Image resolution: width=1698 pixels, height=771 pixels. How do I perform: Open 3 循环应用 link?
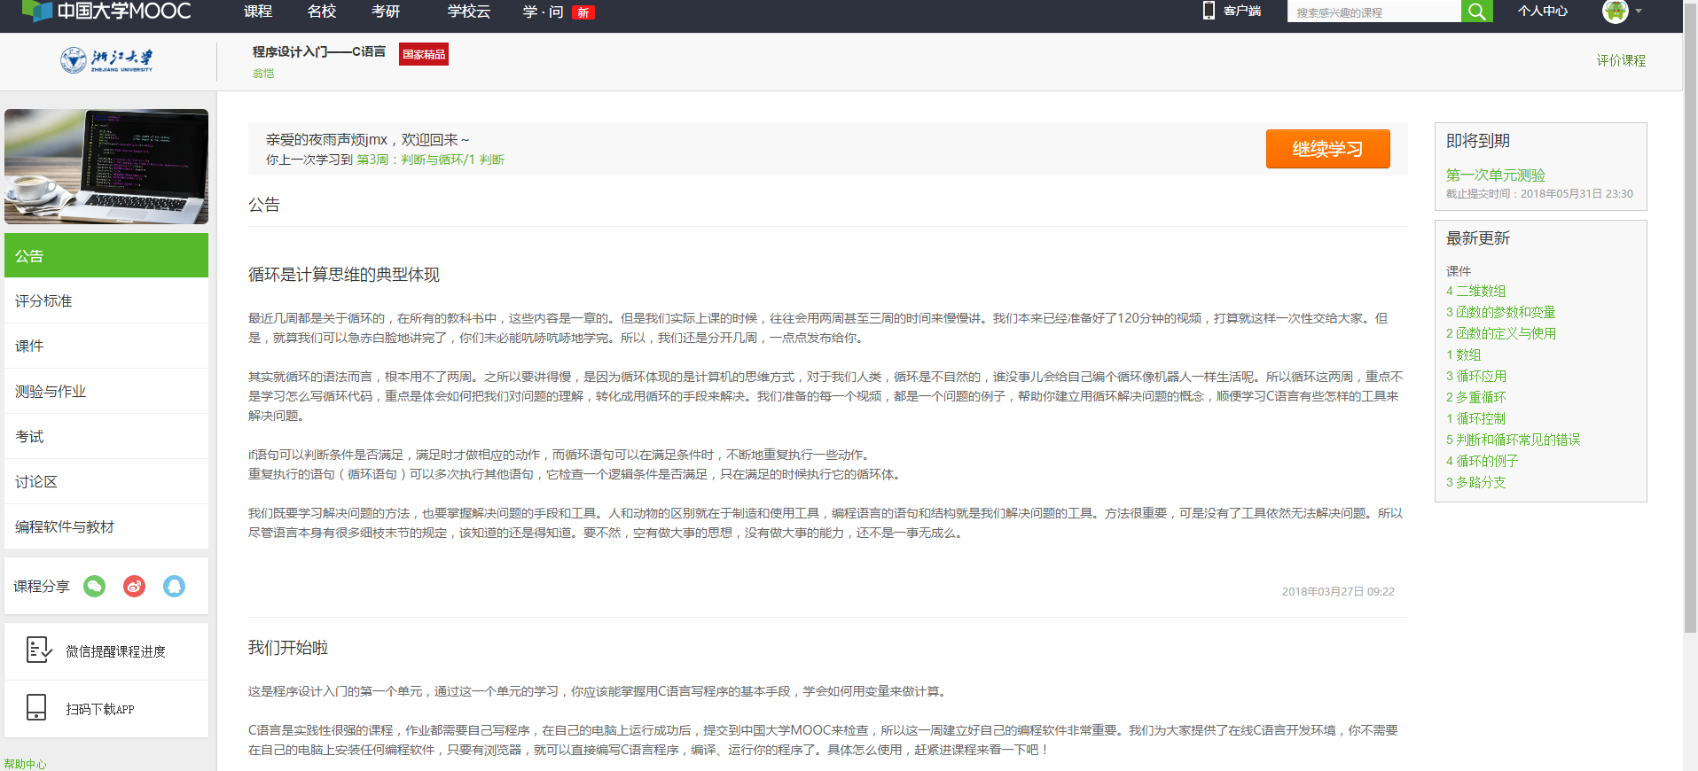coord(1475,376)
